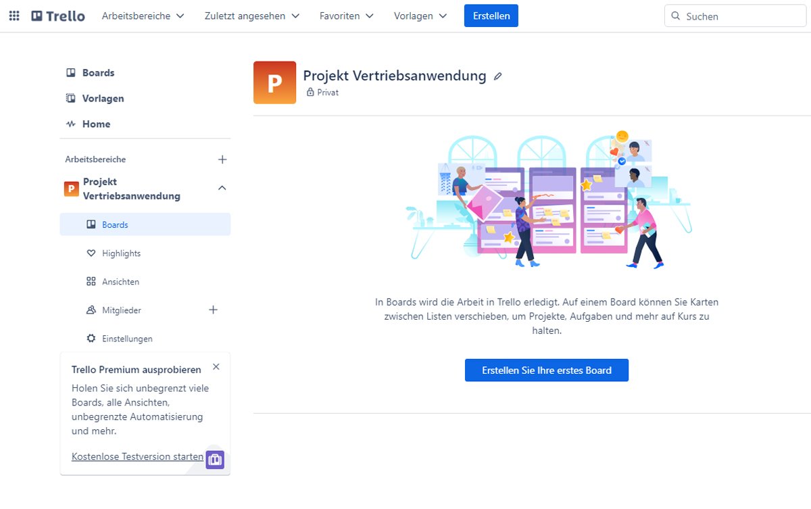Open Highlights of the workspace
811x509 pixels.
coord(123,253)
